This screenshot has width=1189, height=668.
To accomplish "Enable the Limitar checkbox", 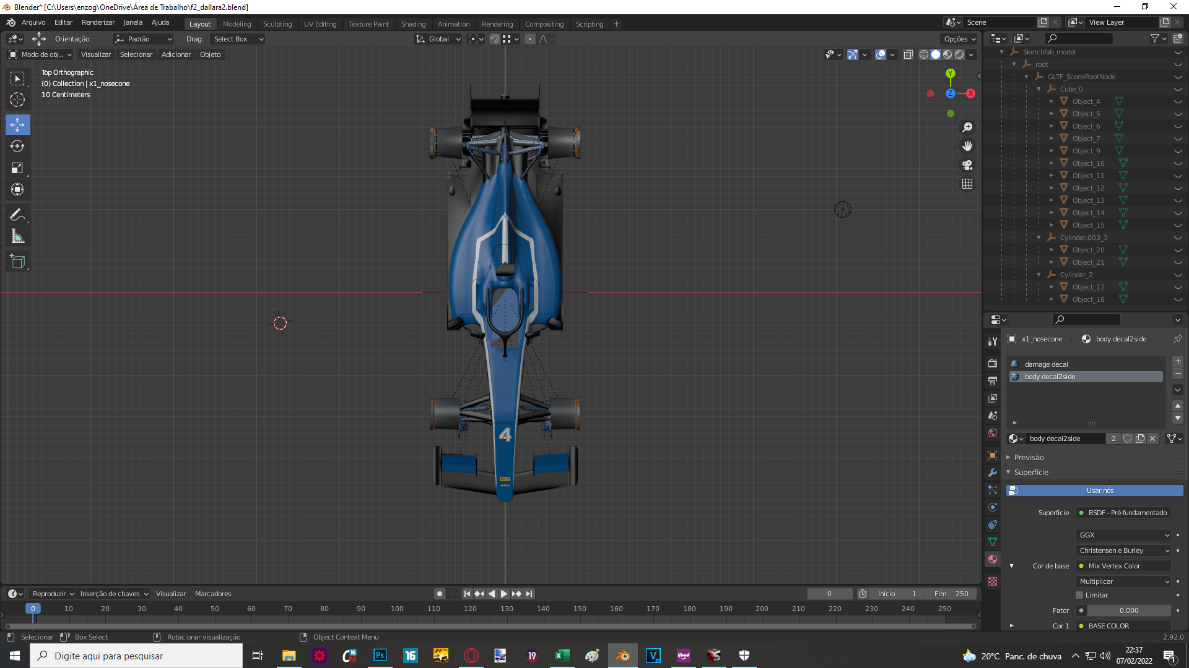I will [1079, 595].
